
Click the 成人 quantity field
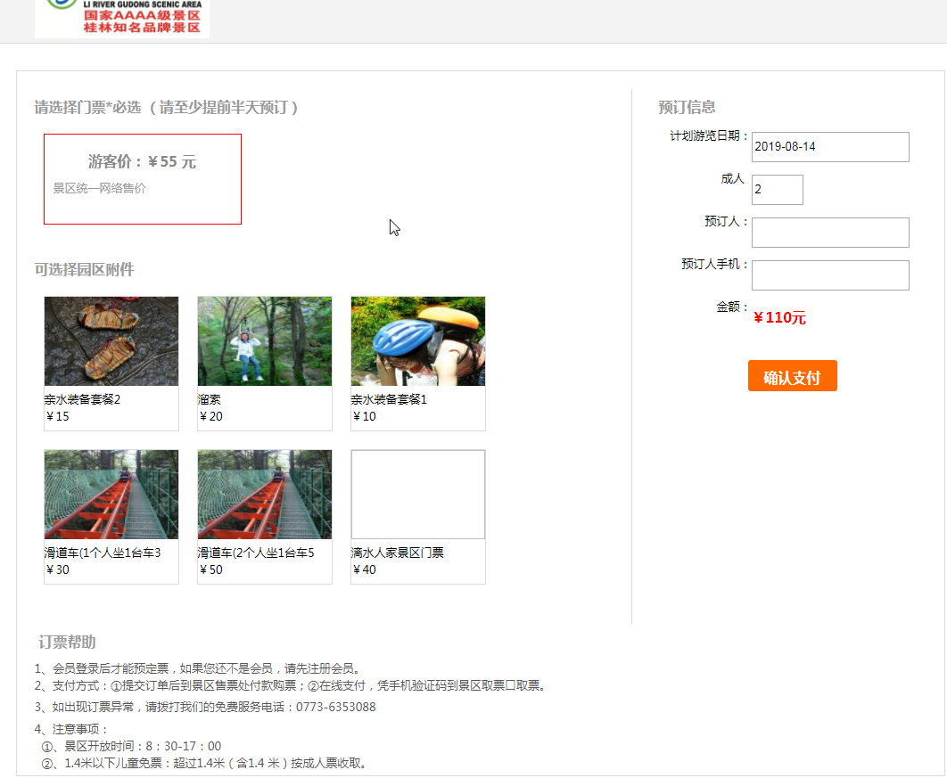coord(777,190)
